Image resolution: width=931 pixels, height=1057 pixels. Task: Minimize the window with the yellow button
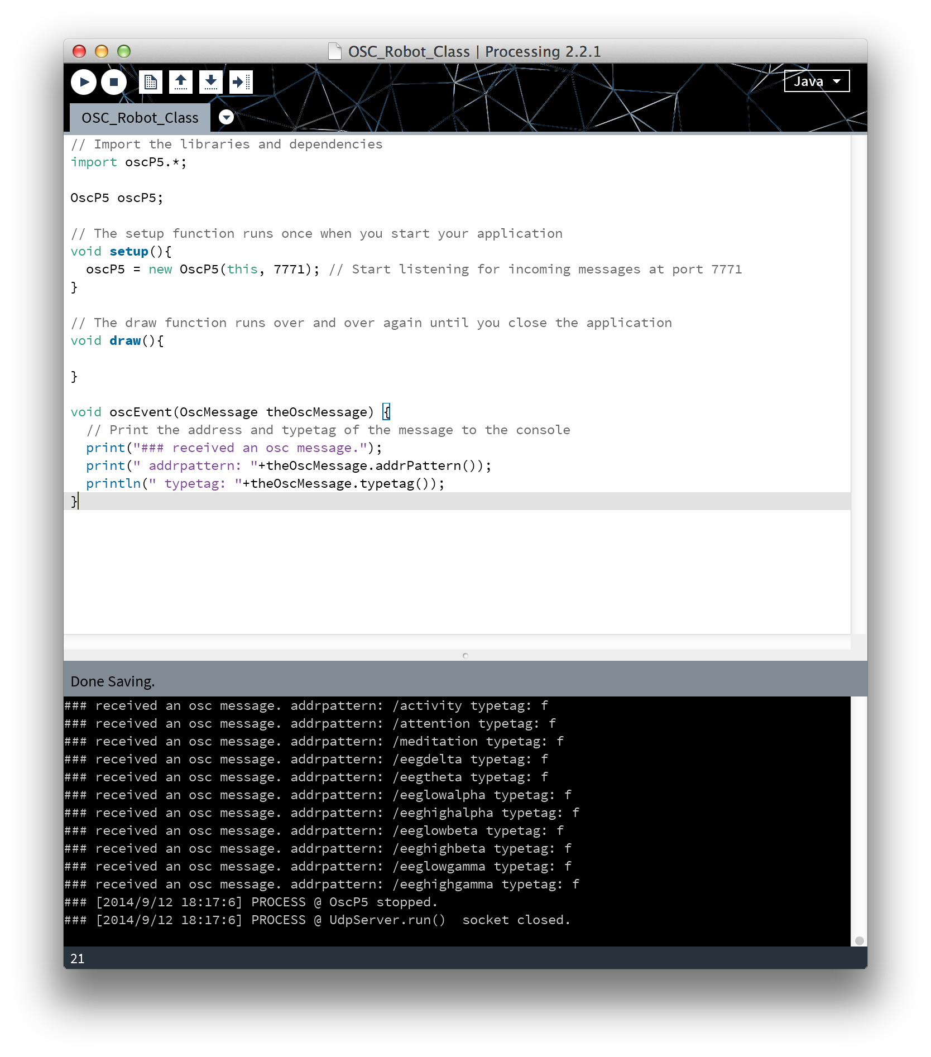tap(102, 51)
